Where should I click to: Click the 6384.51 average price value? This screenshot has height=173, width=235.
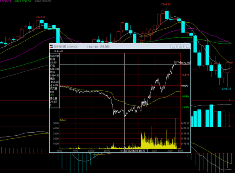[x=55, y=75]
